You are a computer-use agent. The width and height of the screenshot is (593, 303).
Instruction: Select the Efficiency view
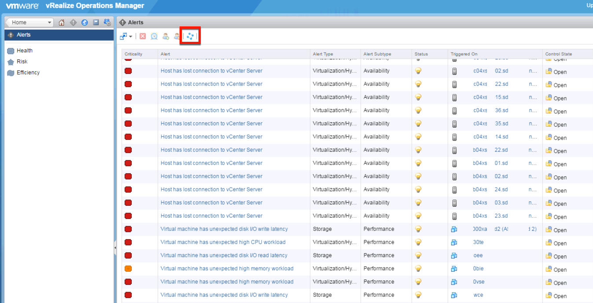pos(26,72)
